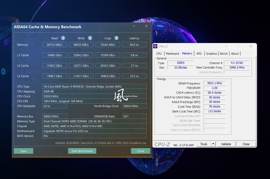Click the Validate button in CPU-Z
The height and width of the screenshot is (179, 270).
(x=226, y=144)
